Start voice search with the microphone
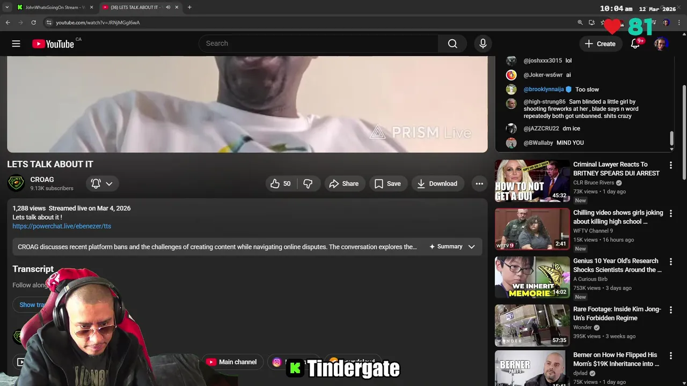The image size is (687, 386). (483, 43)
